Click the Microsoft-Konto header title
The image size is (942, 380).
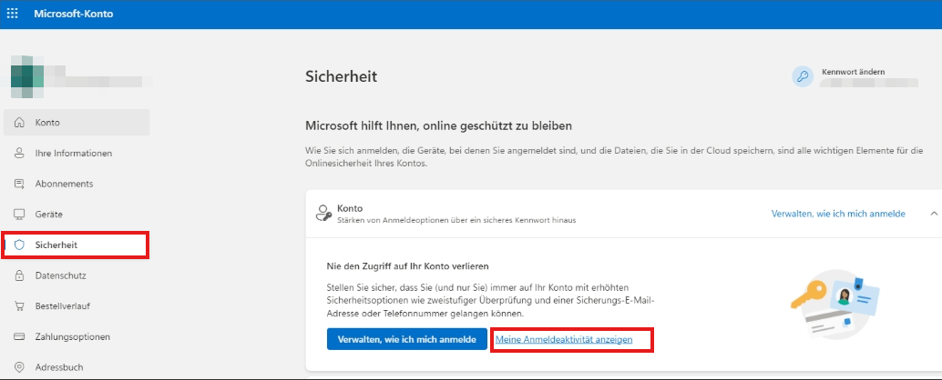click(73, 14)
